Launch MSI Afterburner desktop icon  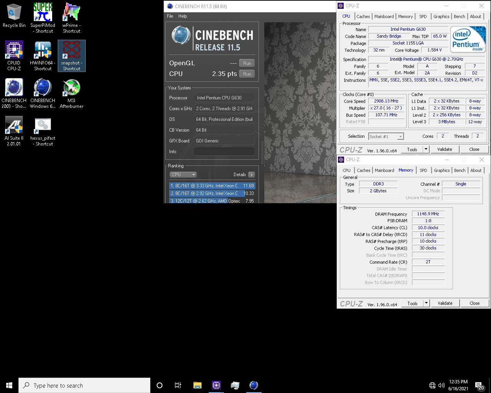tap(71, 93)
